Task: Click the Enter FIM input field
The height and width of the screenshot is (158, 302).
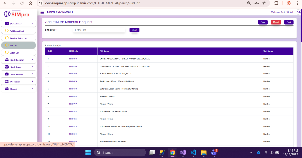Action: point(99,30)
